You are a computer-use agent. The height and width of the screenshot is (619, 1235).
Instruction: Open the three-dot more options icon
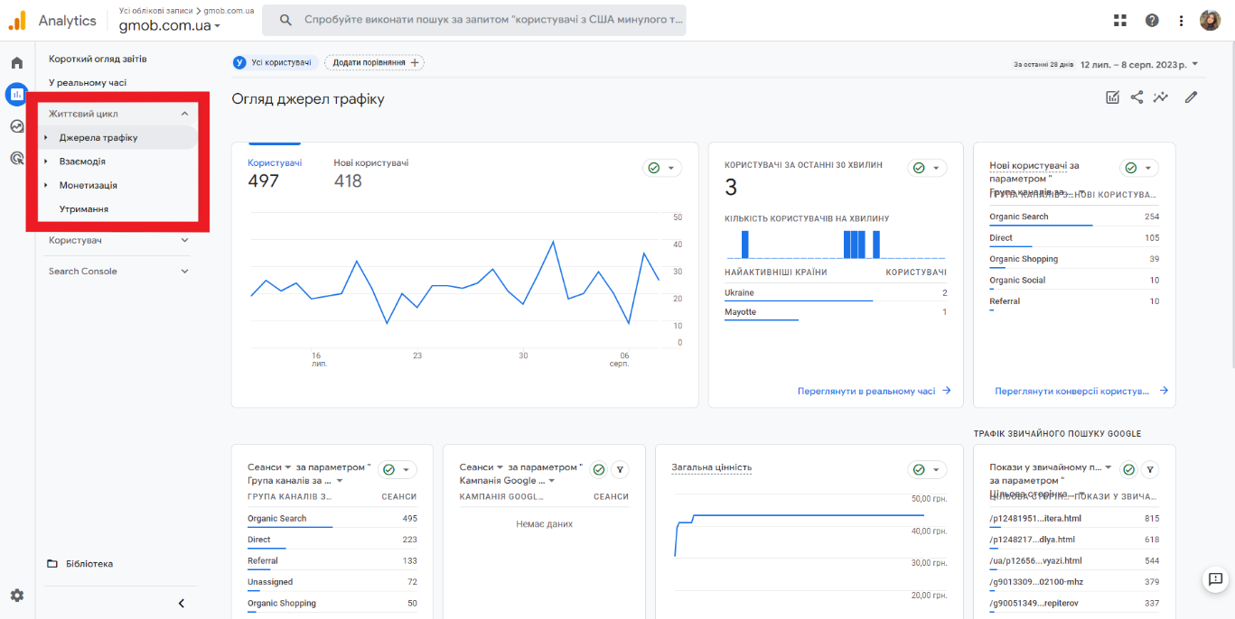[1181, 19]
